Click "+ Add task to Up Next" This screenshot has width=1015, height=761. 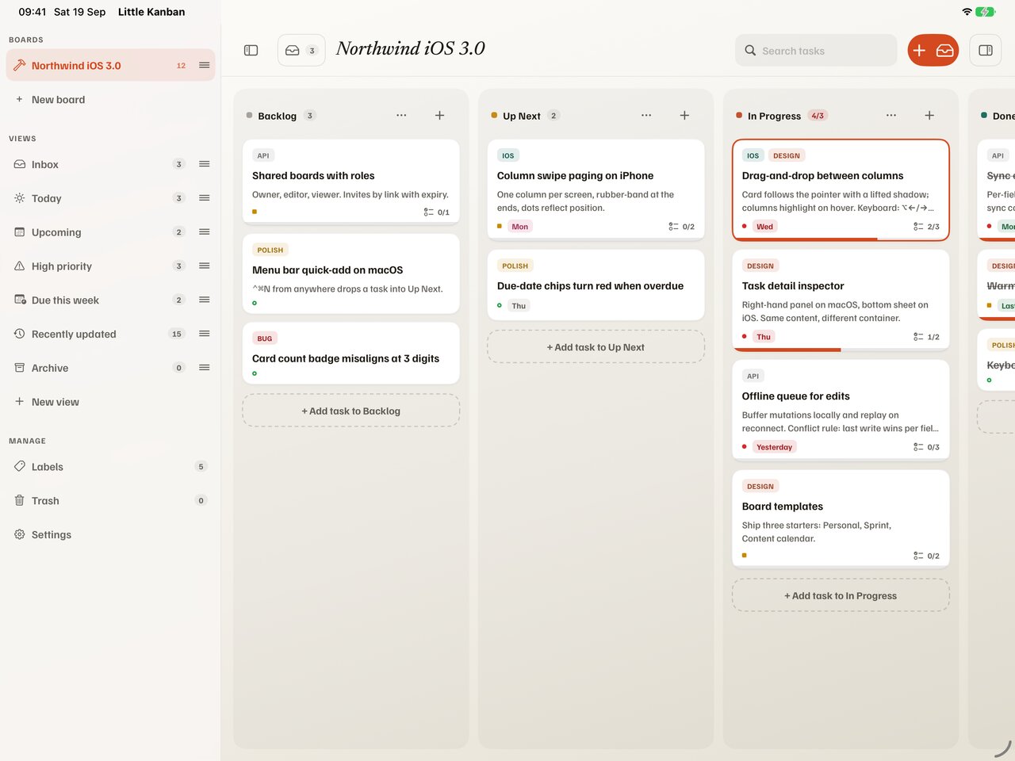click(596, 347)
